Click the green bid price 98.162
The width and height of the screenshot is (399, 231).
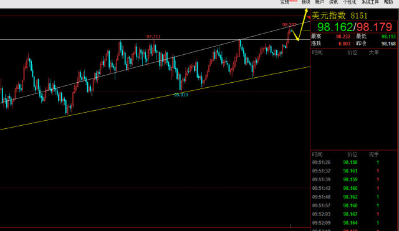point(335,27)
